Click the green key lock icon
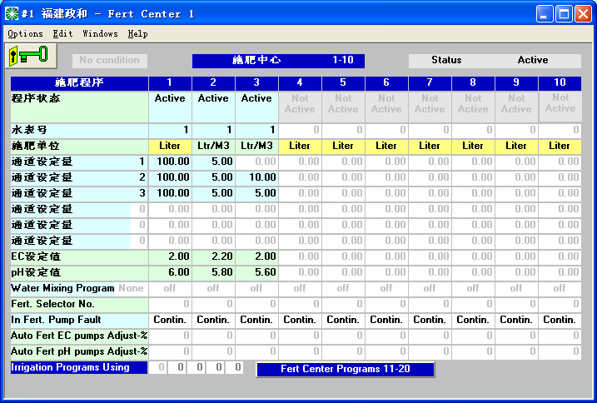 coord(27,56)
